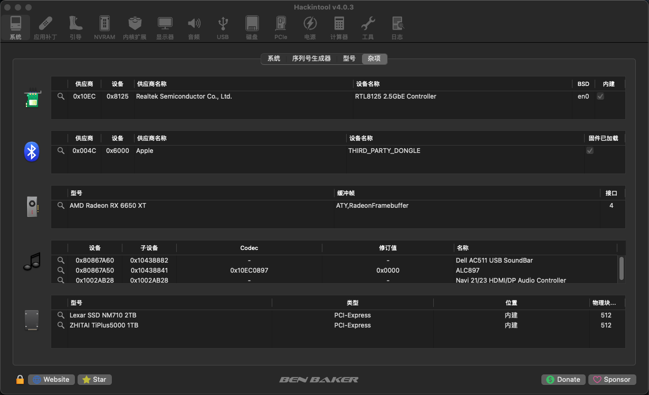Open the NVRAM section
Screen dimensions: 649x395
[x=104, y=27]
